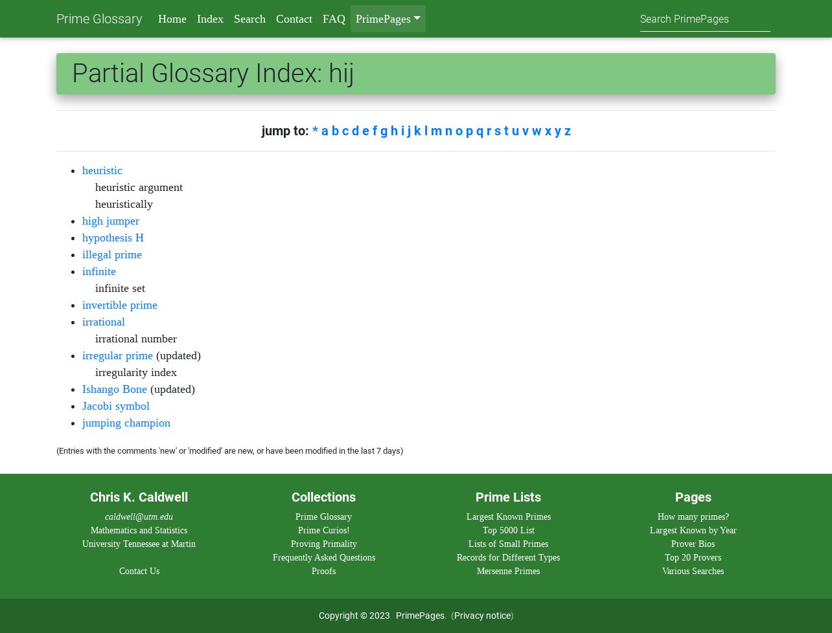Click the infinite set sub-entry text
Screen dimensions: 832x633
[x=120, y=288]
